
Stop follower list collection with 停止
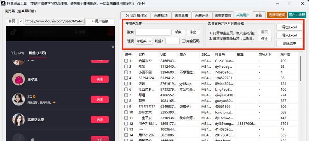(x=264, y=39)
